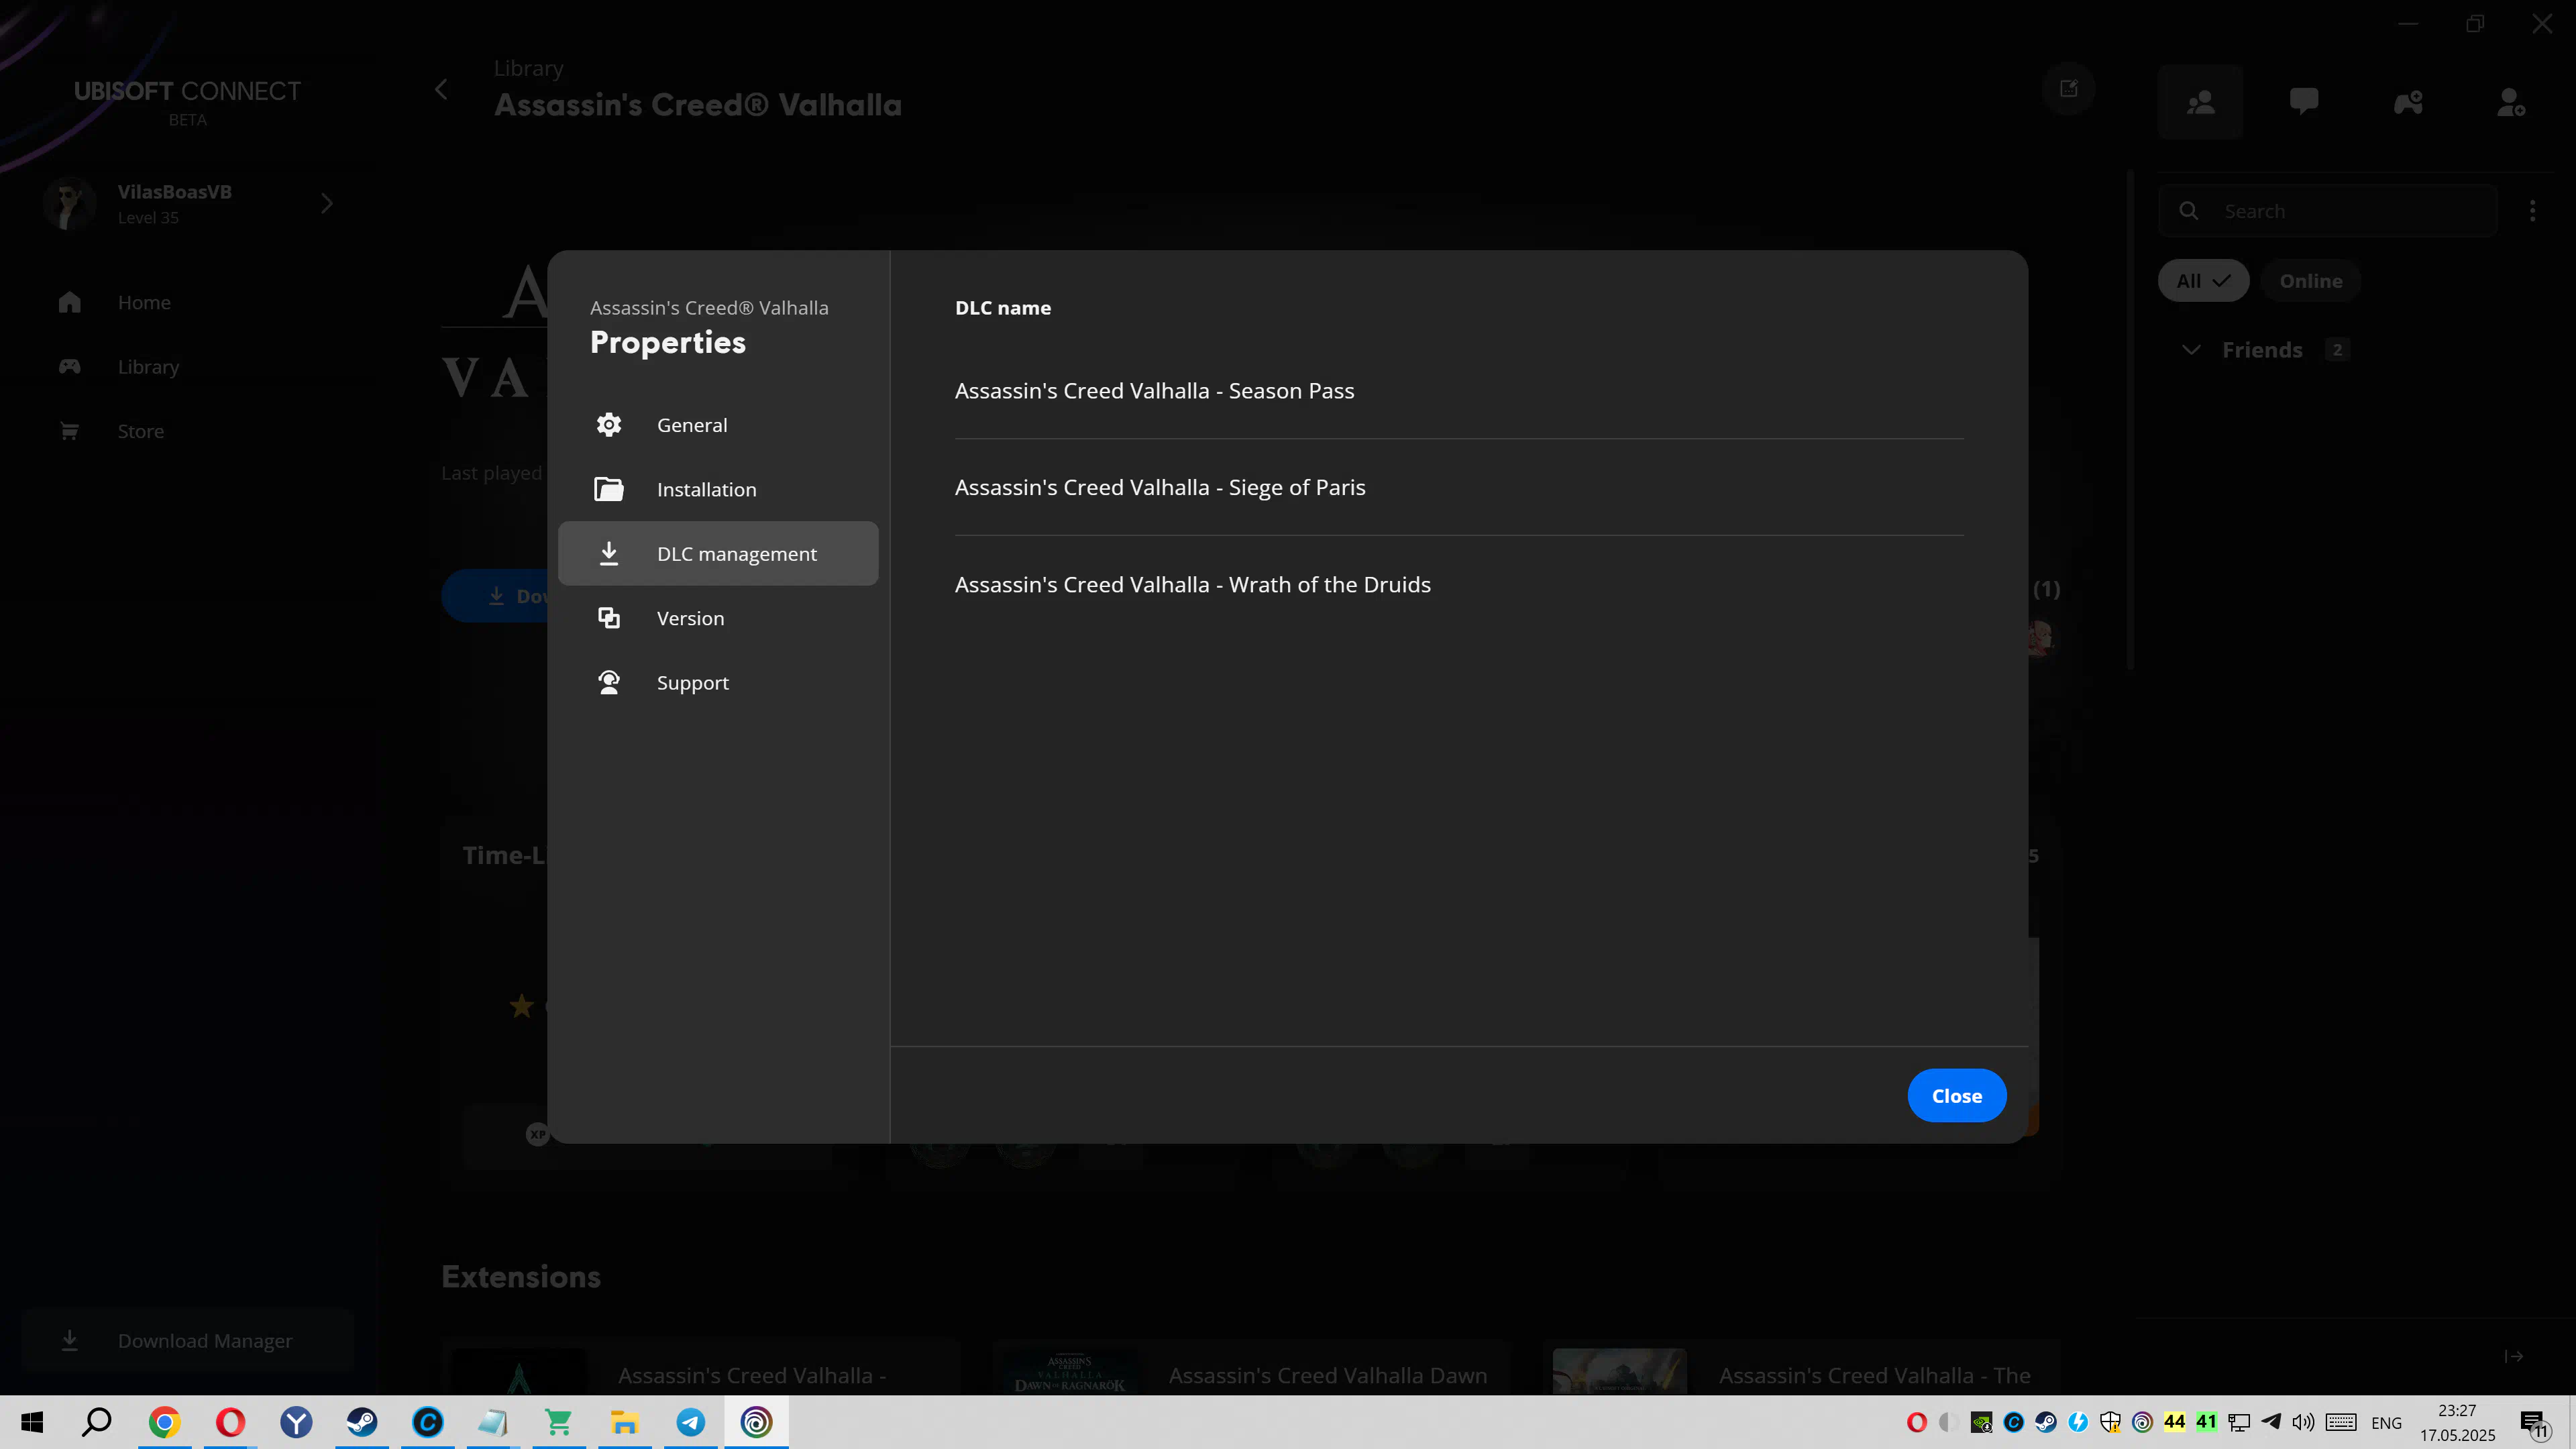Click the pop-out window icon
This screenshot has height=1449, width=2576.
2068,89
